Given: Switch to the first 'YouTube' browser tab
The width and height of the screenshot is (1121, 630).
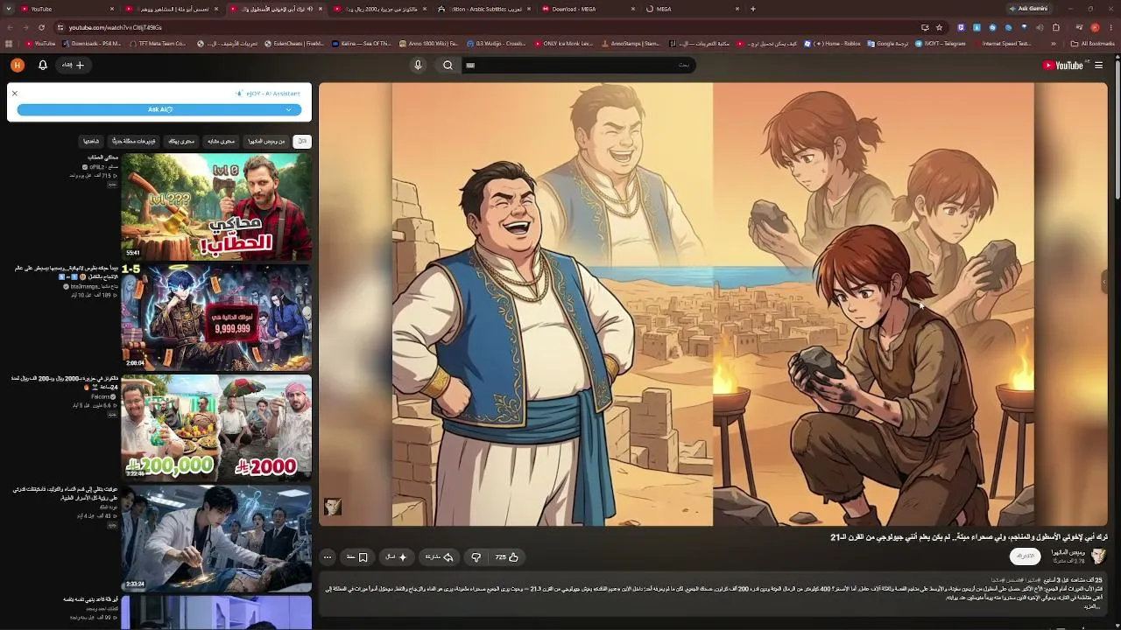Looking at the screenshot, I should (66, 9).
